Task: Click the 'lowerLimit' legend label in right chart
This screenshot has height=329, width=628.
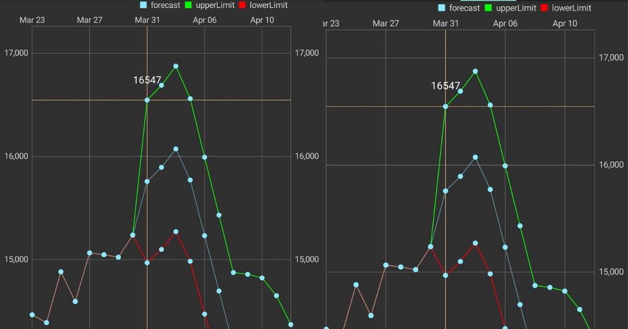Action: [571, 8]
